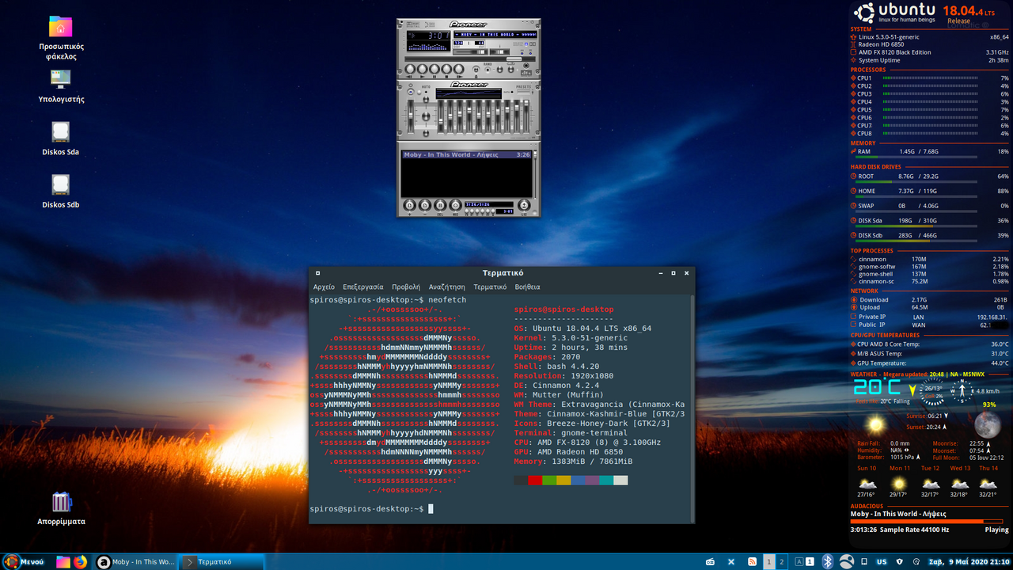This screenshot has height=570, width=1013.
Task: Open the Προβολή menu in the terminal
Action: (406, 287)
